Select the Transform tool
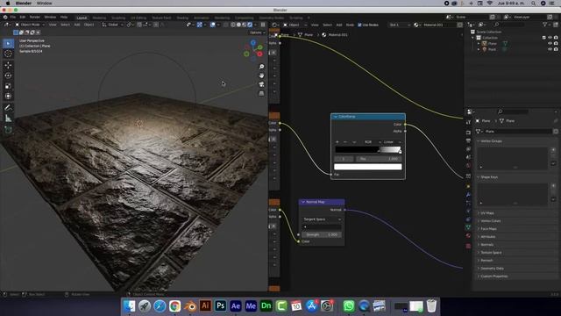This screenshot has width=561, height=316. point(8,96)
